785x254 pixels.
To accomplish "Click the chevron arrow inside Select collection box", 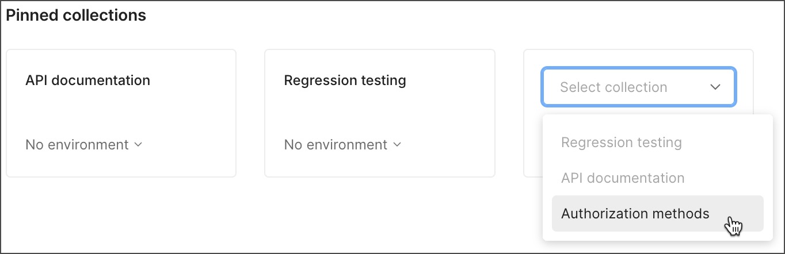I will pyautogui.click(x=715, y=87).
